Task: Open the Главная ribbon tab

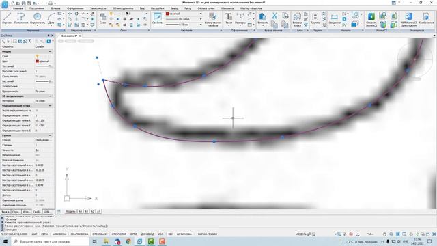Action: 18,8
